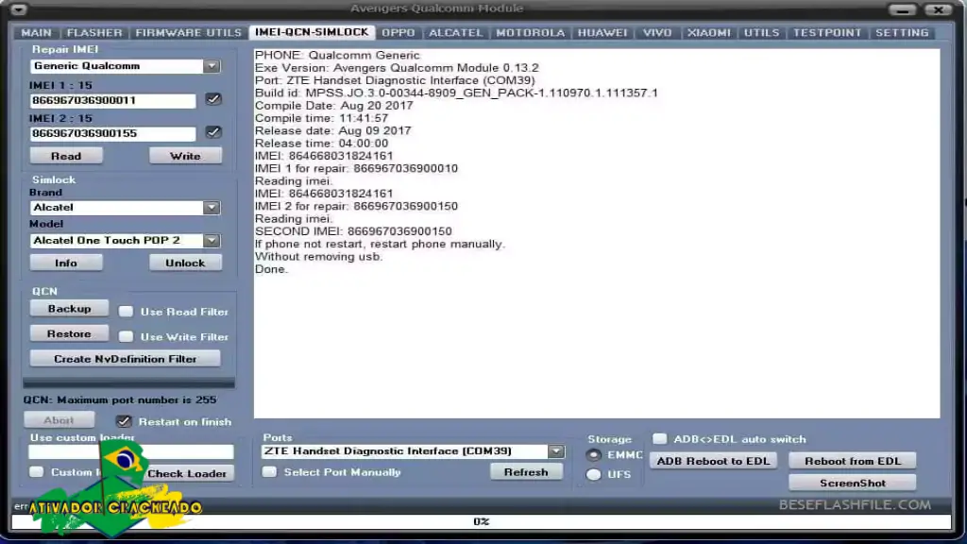This screenshot has width=967, height=544.
Task: Switch to the UTILS tab
Action: click(x=762, y=33)
